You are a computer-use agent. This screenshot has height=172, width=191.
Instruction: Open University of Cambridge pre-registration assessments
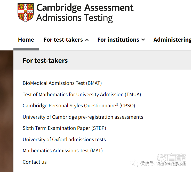[83, 117]
